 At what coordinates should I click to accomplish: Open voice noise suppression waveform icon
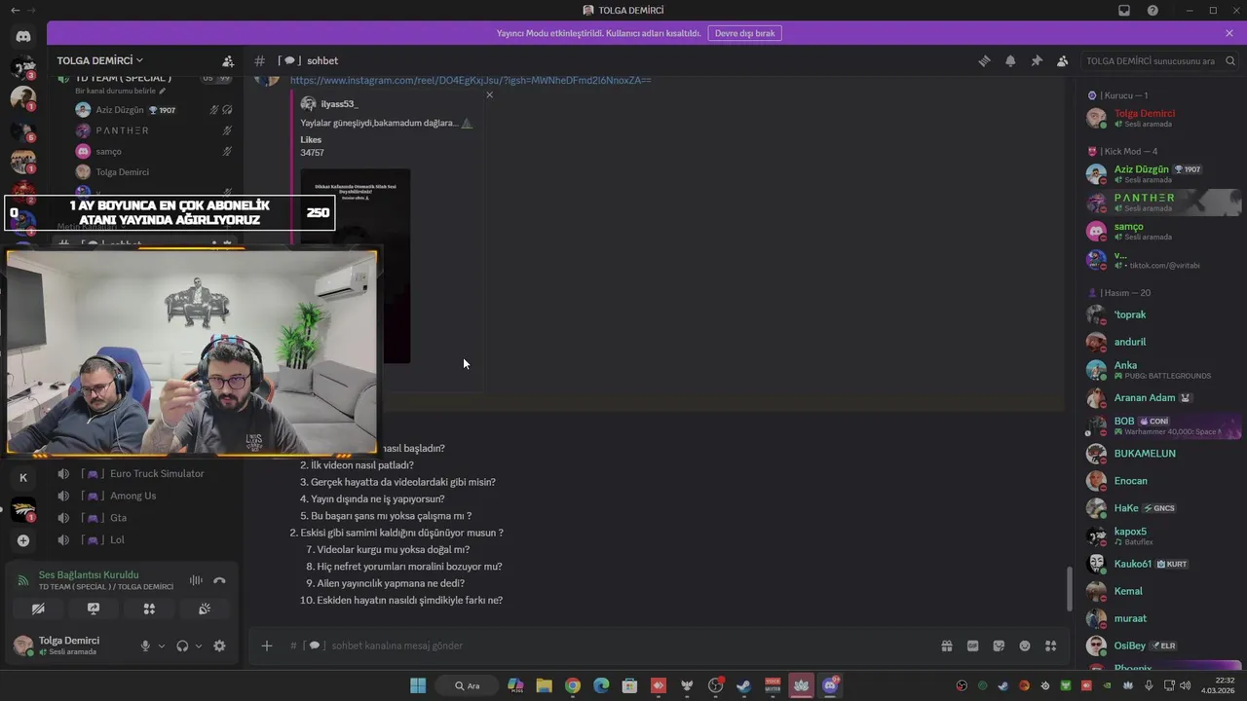pos(196,580)
